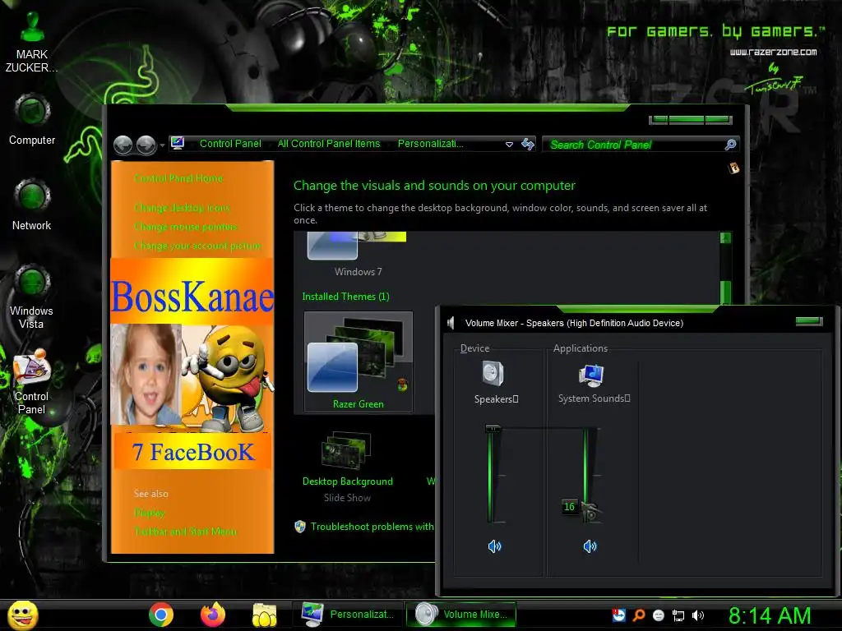This screenshot has width=842, height=631.
Task: Open the Control Panel desktop icon
Action: point(32,382)
